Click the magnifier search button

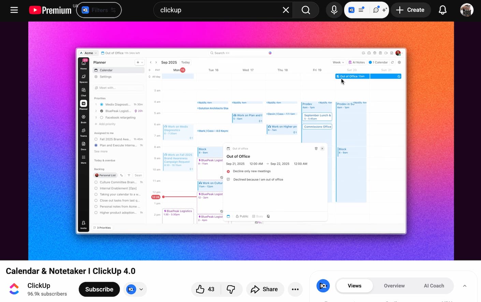click(x=306, y=10)
